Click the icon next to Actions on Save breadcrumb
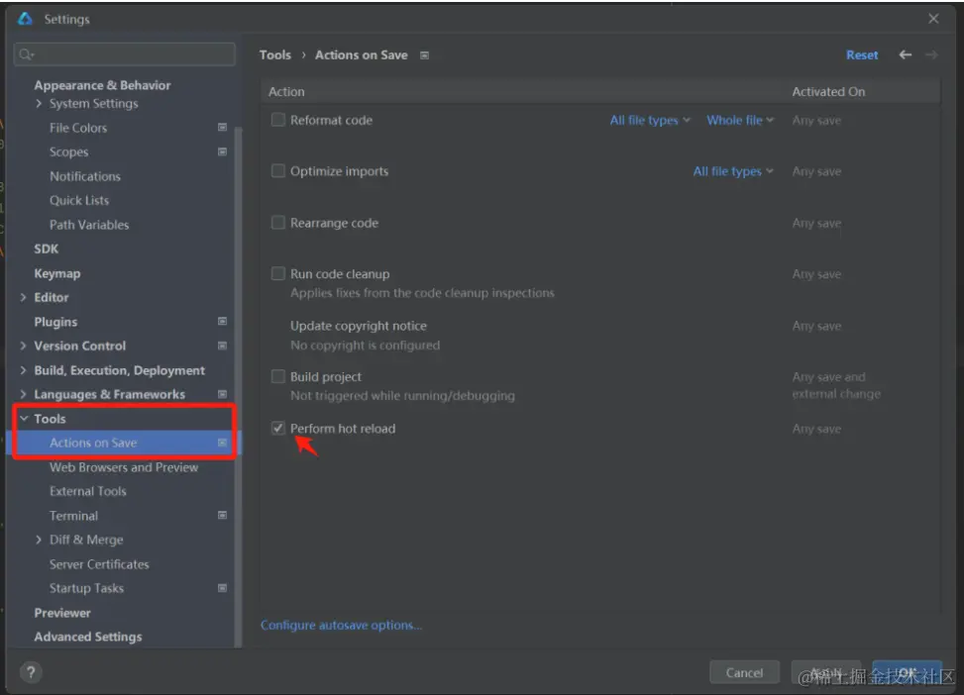Screen dimensions: 964x695 point(424,55)
